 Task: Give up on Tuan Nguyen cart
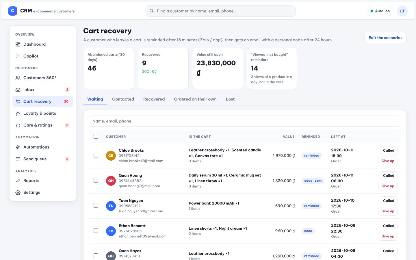pos(388,211)
